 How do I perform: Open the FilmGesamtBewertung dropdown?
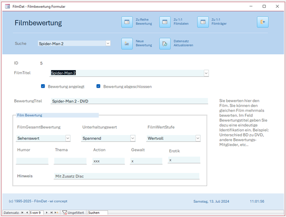68,138
